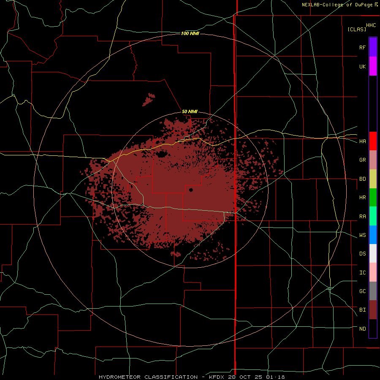
Task: Click the BD yellow legend swatch
Action: [x=373, y=179]
